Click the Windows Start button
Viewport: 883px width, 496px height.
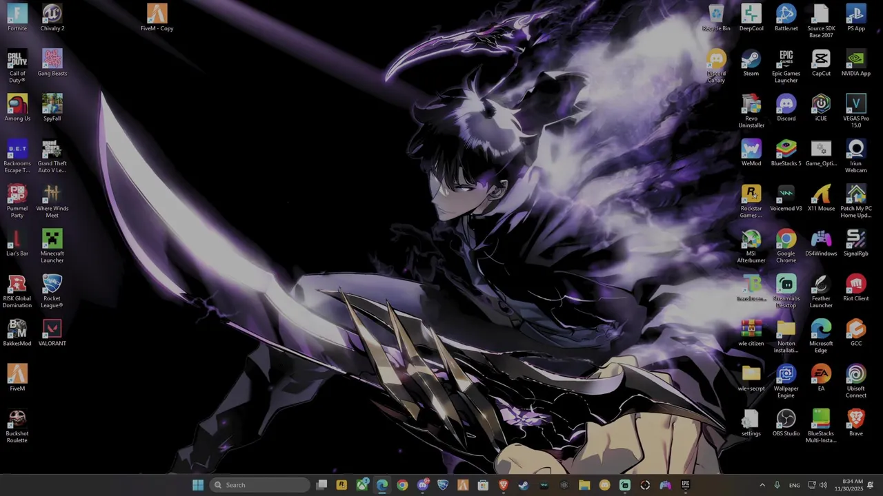[x=198, y=485]
